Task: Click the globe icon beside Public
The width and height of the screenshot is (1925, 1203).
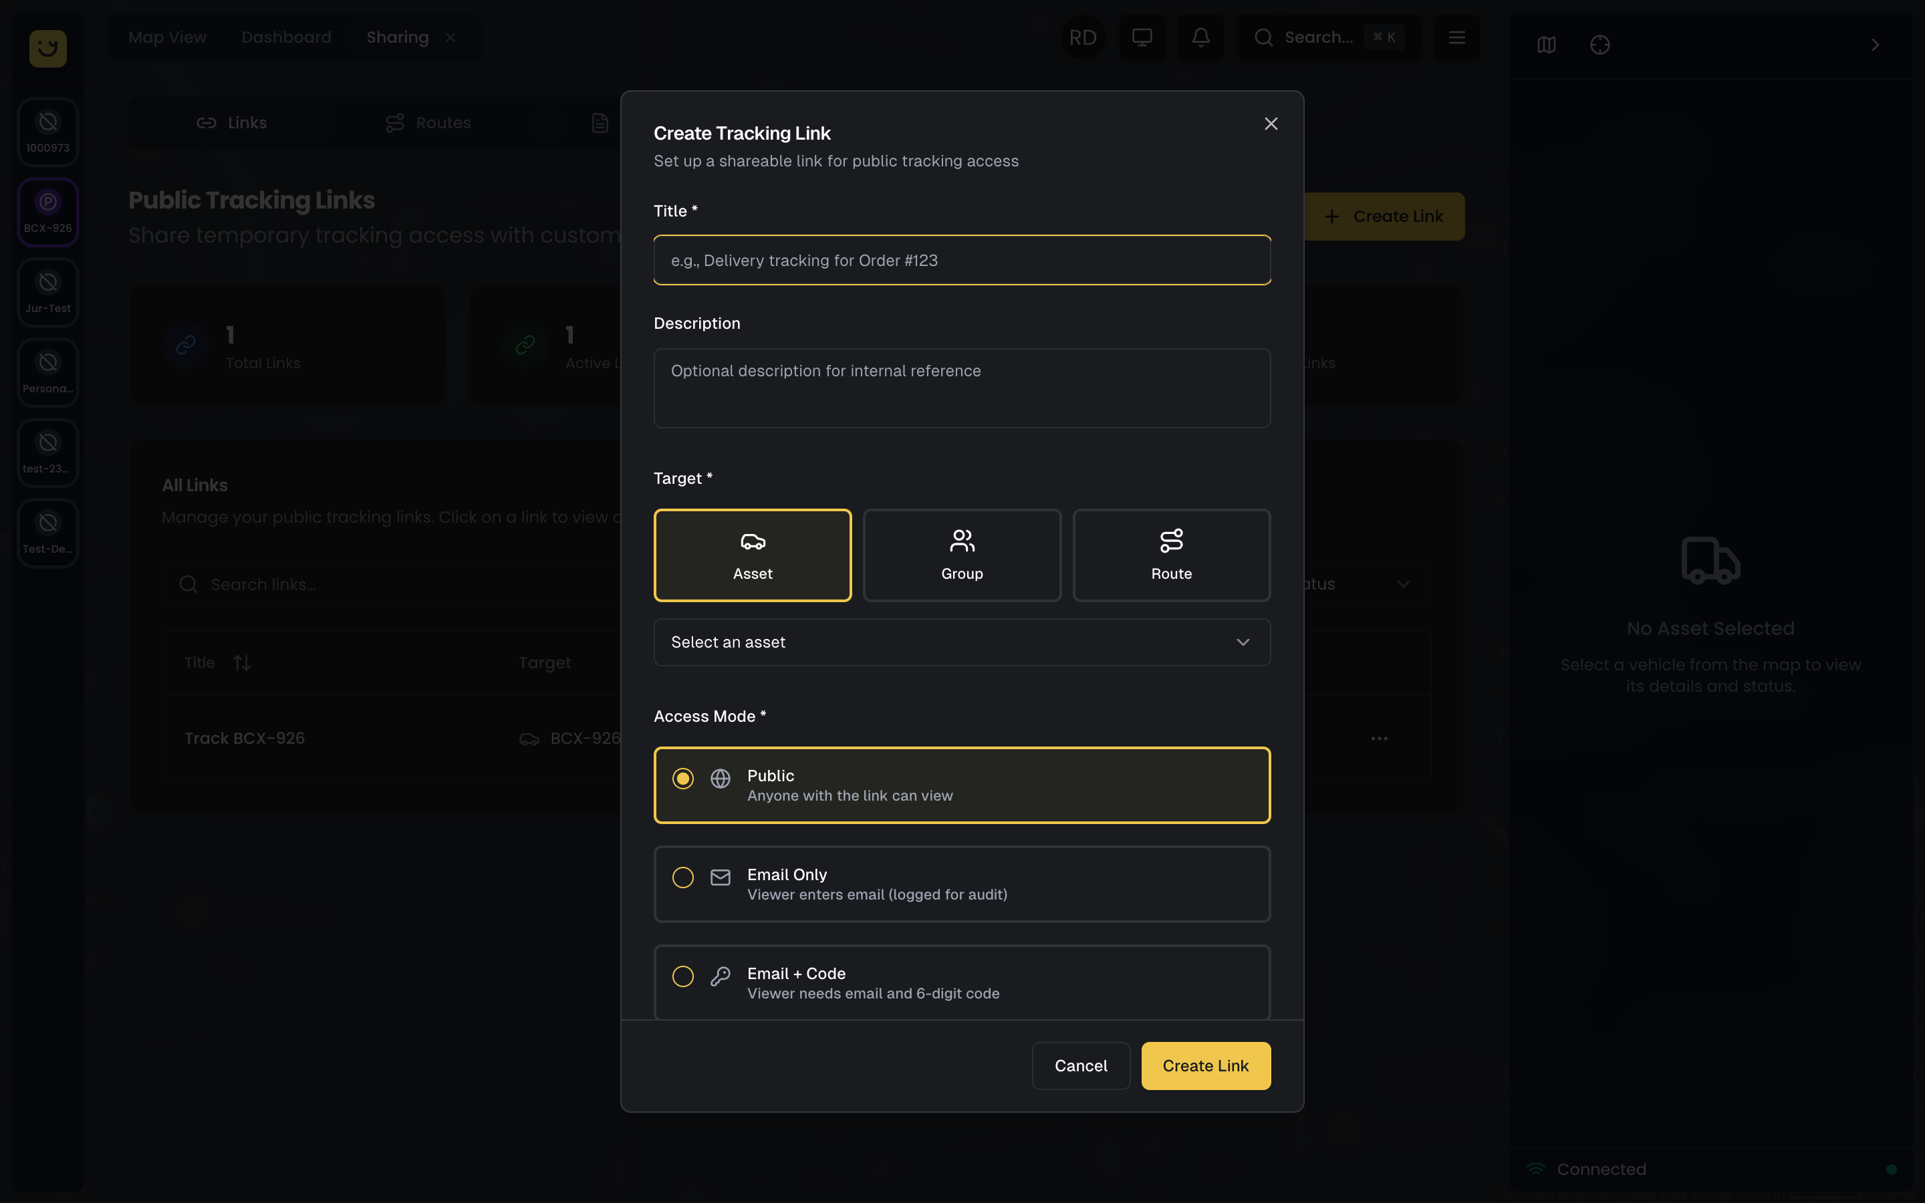Action: 720,779
